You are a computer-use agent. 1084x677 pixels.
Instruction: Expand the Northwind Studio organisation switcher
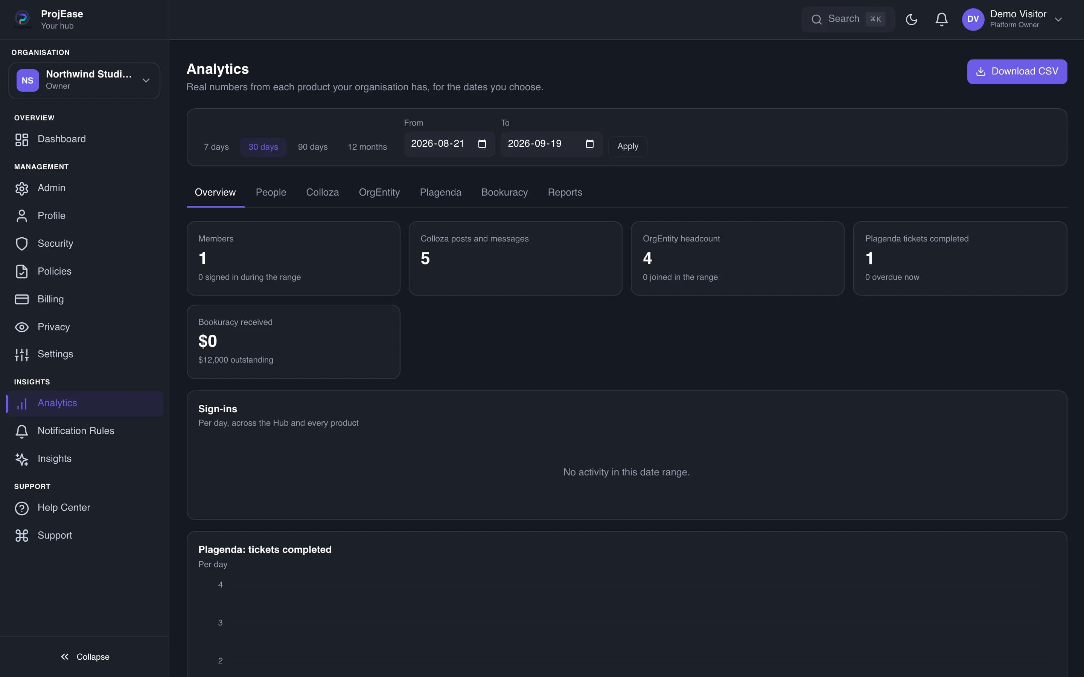point(84,80)
